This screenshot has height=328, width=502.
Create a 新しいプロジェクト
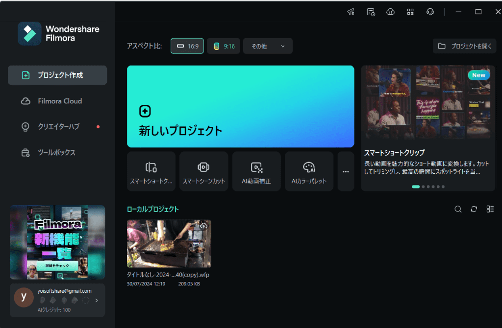click(240, 106)
